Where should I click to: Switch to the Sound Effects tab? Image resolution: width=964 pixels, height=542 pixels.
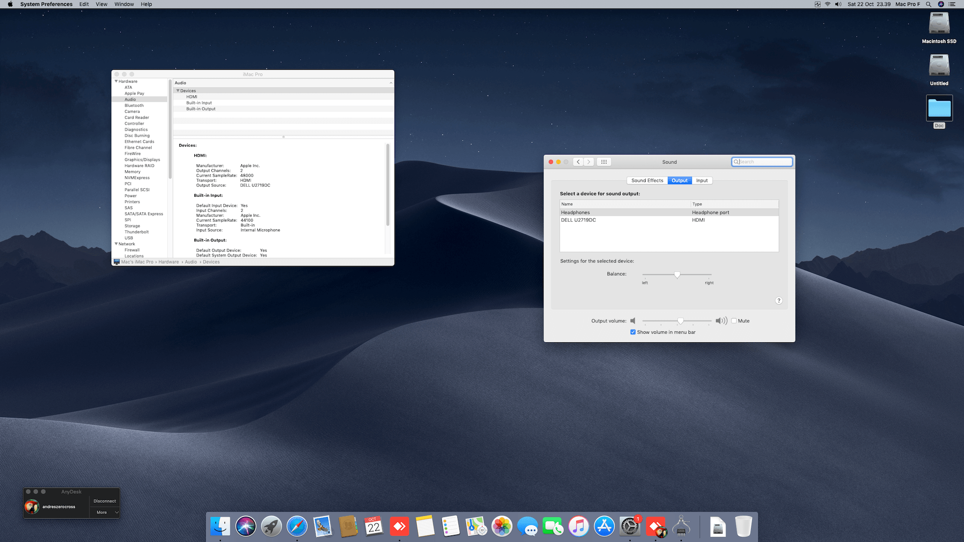pyautogui.click(x=647, y=181)
